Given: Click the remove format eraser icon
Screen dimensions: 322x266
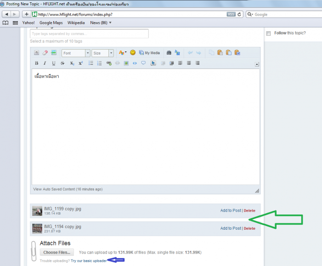Looking at the screenshot, I should (45, 53).
